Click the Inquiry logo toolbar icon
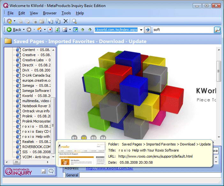Screen dimensions: 224x186 [x=9, y=21]
